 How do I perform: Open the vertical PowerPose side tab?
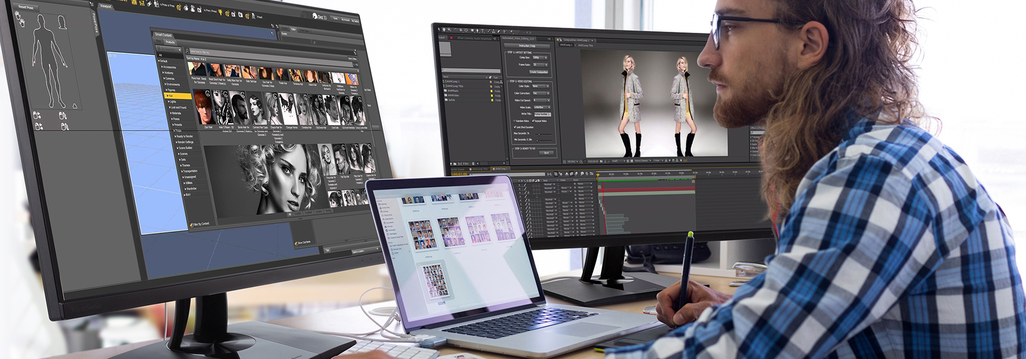pyautogui.click(x=94, y=24)
